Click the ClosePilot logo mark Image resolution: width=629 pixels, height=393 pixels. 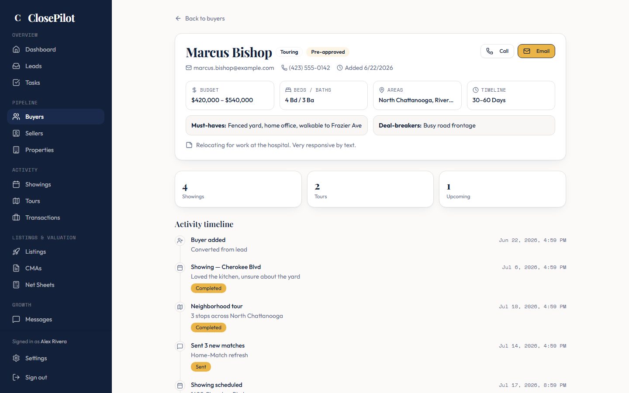pos(18,18)
